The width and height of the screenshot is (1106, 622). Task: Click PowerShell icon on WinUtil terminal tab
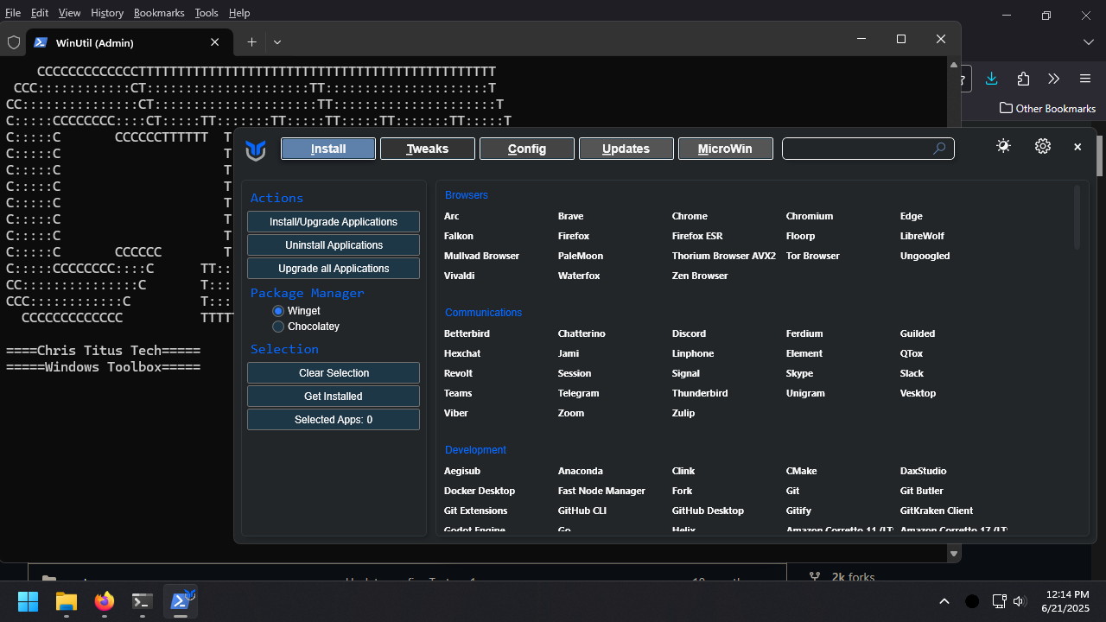(40, 42)
